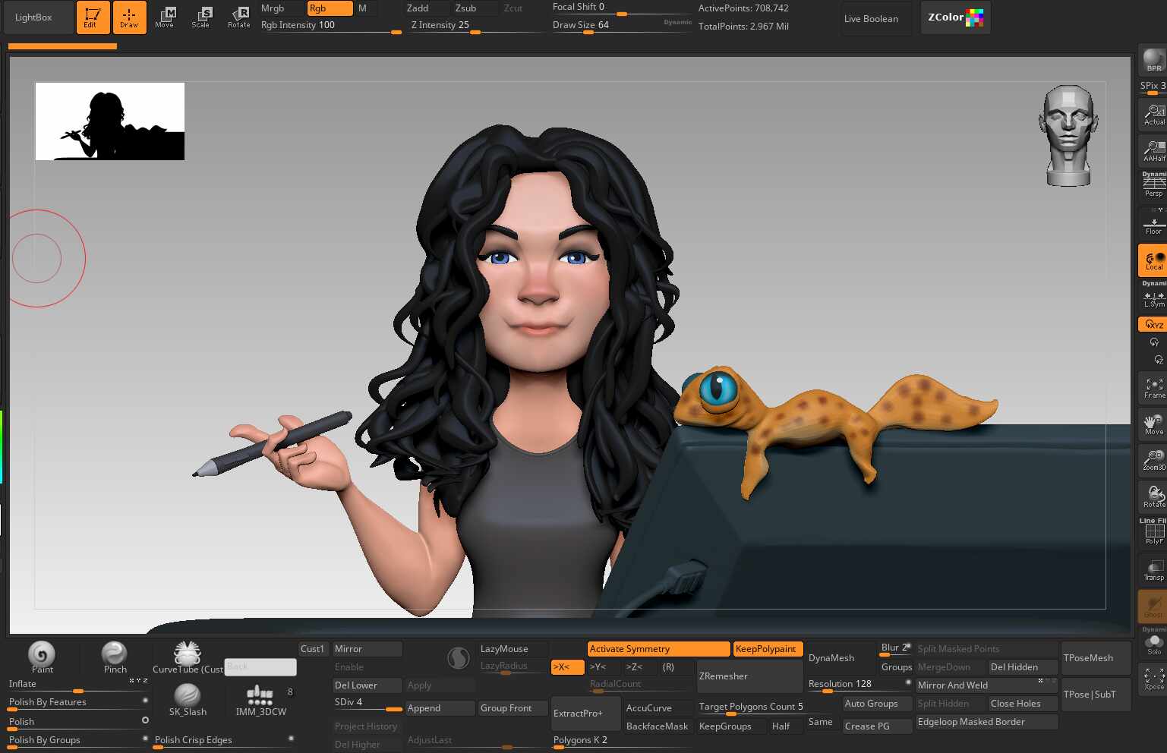Turn on PolyF wireframe display
Viewport: 1167px width, 753px height.
tap(1153, 533)
